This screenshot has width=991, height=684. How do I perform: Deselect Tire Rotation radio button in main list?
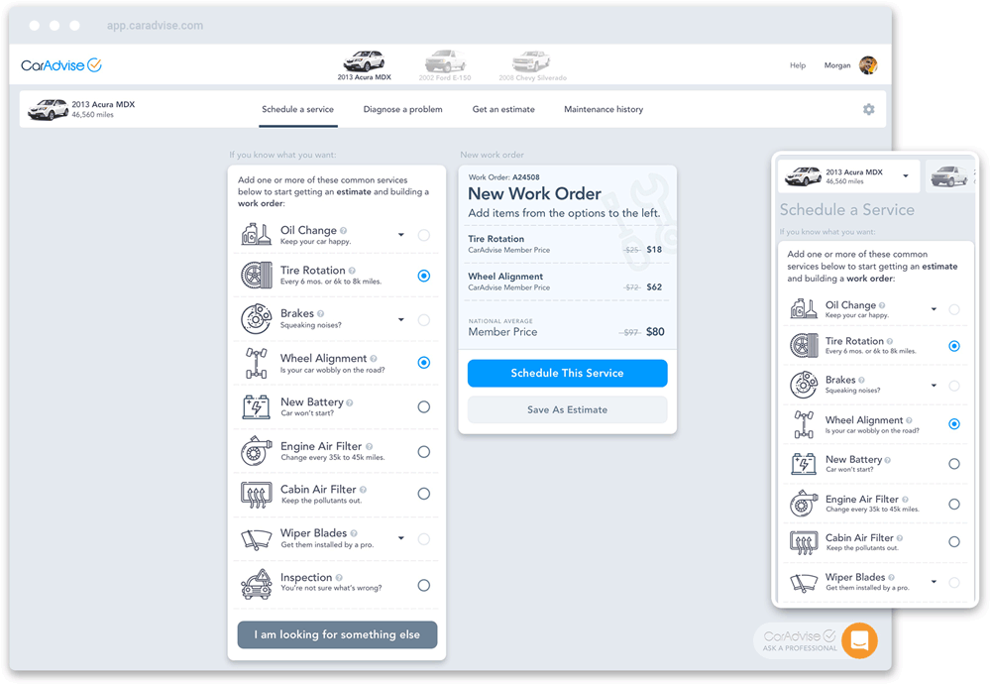[x=424, y=276]
